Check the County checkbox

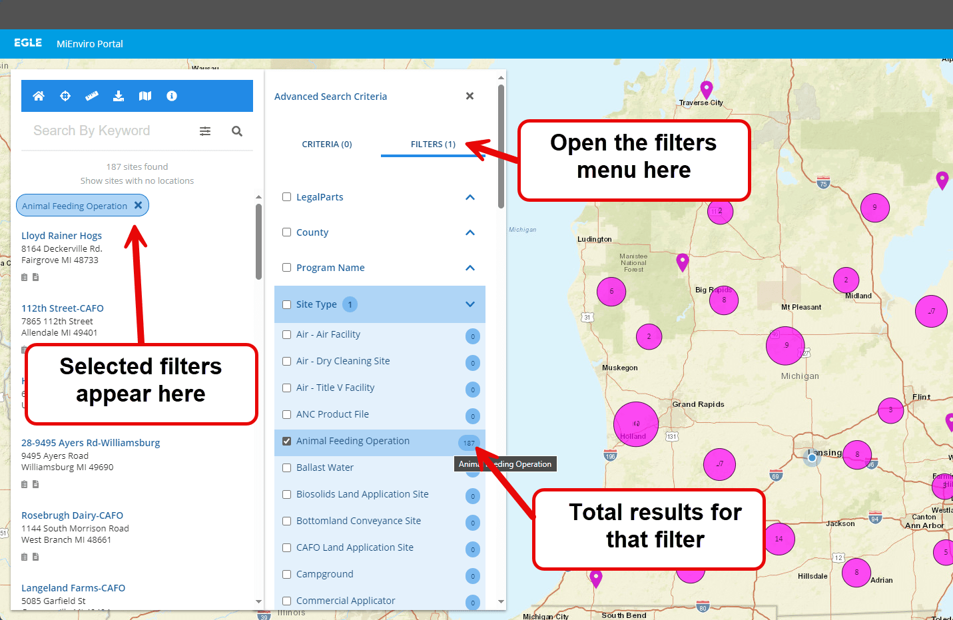(x=287, y=232)
